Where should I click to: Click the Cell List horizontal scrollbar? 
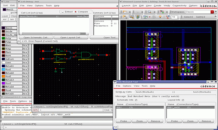pyautogui.click(x=54, y=34)
